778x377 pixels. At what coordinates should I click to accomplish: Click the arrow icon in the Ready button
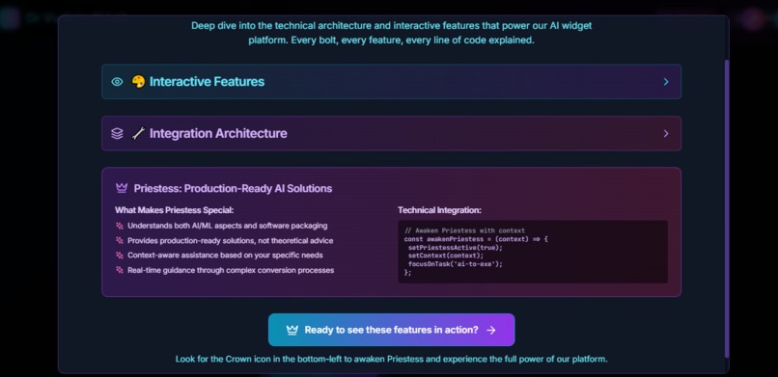(490, 330)
